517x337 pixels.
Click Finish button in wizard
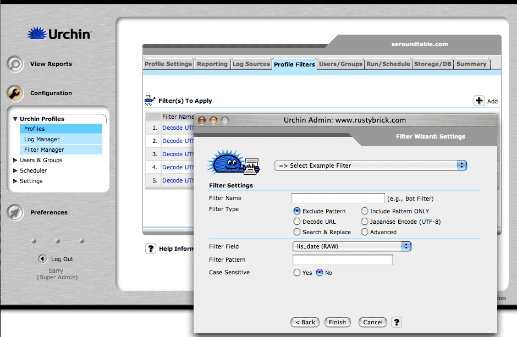[x=337, y=322]
